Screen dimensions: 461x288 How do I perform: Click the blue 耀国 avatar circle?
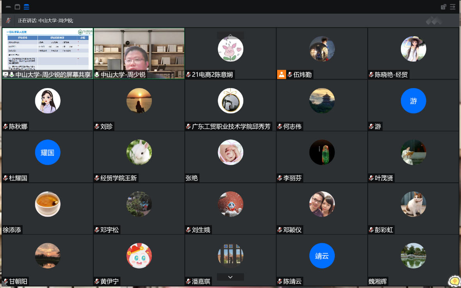click(x=48, y=152)
